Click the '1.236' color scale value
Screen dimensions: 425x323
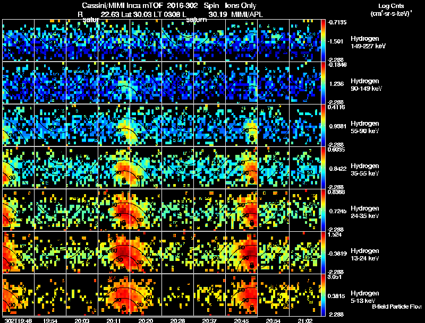[336, 84]
